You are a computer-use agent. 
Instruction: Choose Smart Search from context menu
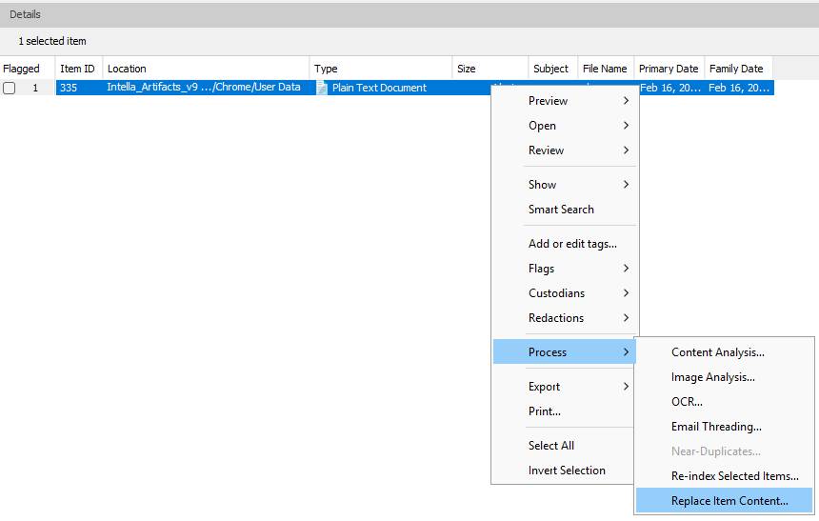[561, 210]
